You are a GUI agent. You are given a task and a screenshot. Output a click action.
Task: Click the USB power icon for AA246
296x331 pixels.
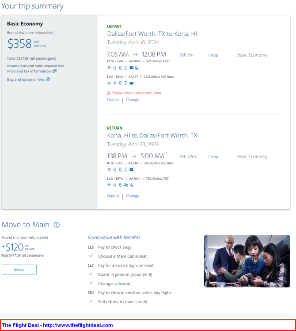click(120, 170)
